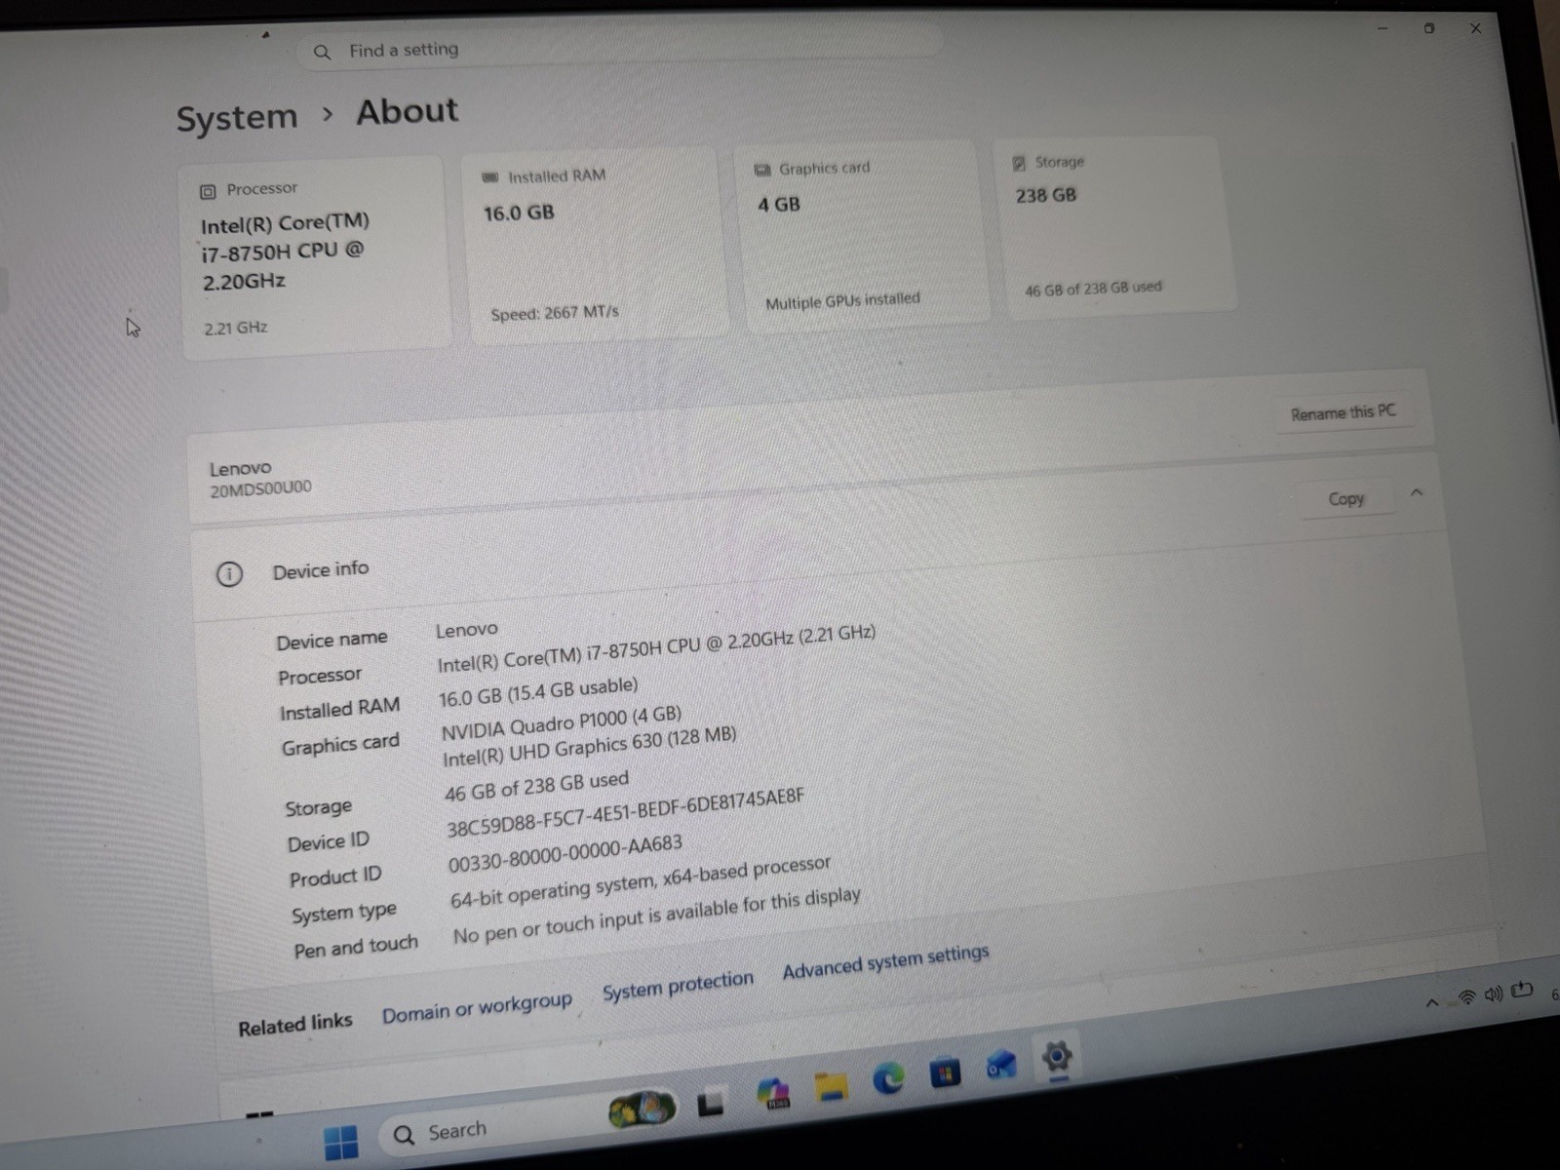Restore down the Settings window
This screenshot has width=1560, height=1170.
pyautogui.click(x=1429, y=28)
